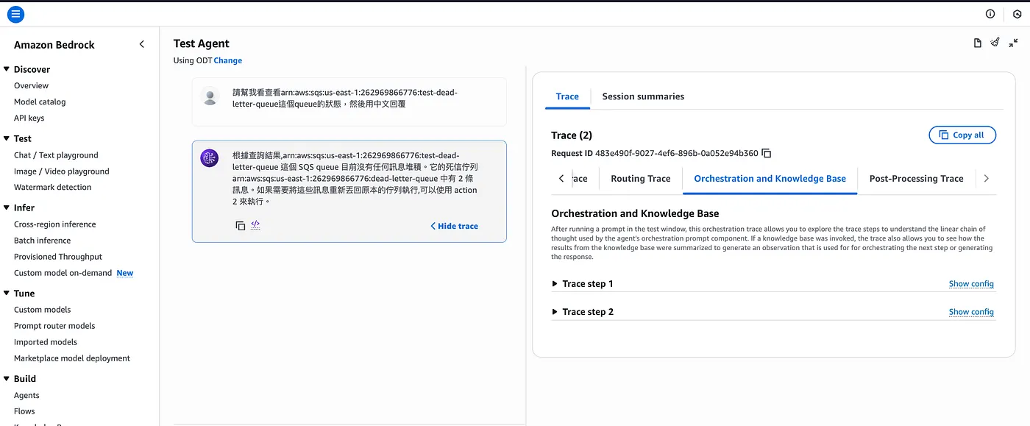Select Orchestration and Knowledge Base tab

click(770, 179)
